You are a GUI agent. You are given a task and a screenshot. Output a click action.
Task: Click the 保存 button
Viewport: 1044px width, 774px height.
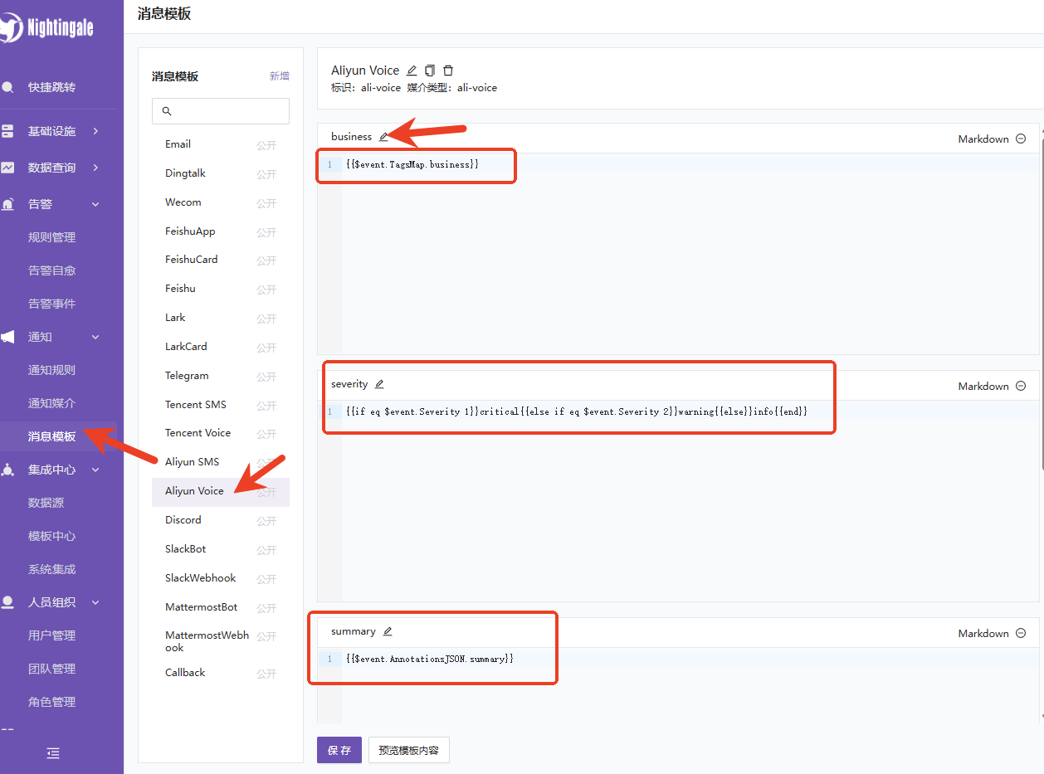[339, 750]
